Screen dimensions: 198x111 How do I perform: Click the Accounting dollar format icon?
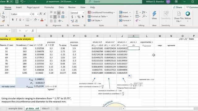(72, 17)
